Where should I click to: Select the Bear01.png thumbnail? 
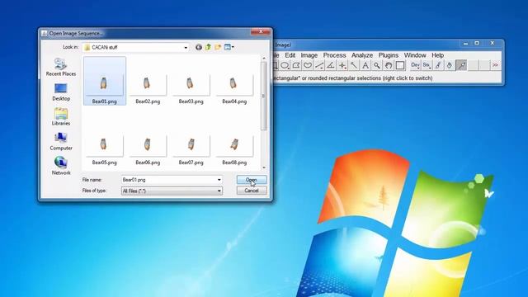[105, 81]
